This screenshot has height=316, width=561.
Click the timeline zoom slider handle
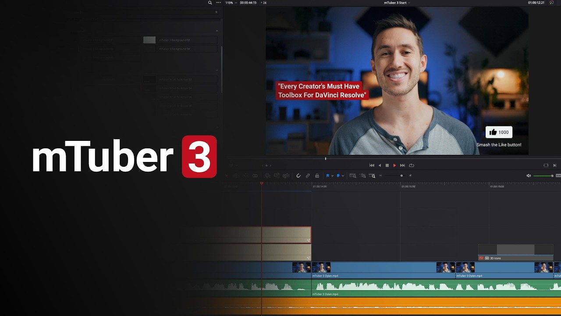401,176
